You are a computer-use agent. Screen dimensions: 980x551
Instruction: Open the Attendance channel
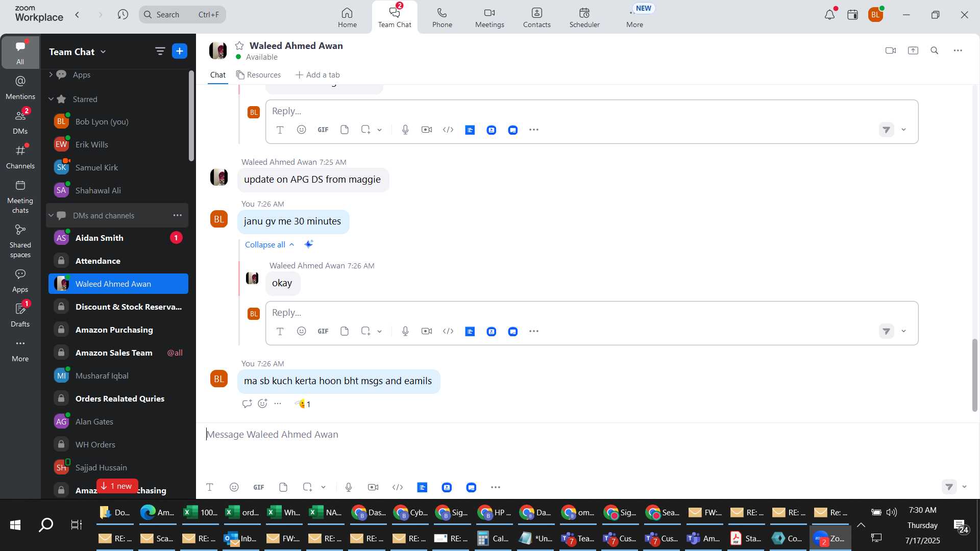118,261
